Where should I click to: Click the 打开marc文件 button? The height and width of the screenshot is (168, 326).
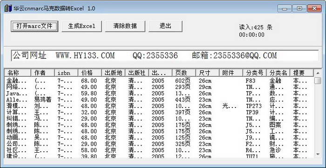point(34,26)
